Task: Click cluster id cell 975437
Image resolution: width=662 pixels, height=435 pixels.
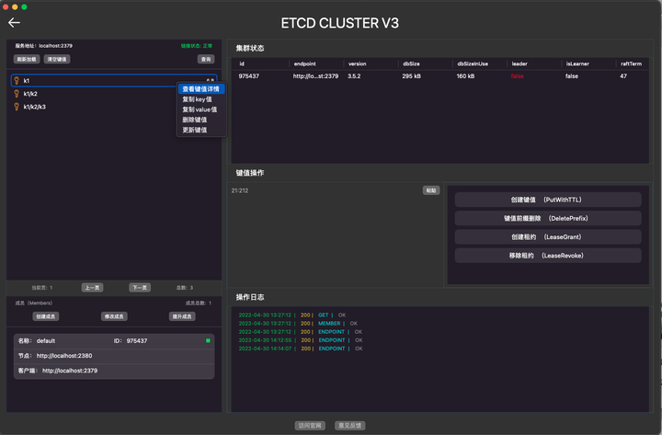Action: point(248,76)
